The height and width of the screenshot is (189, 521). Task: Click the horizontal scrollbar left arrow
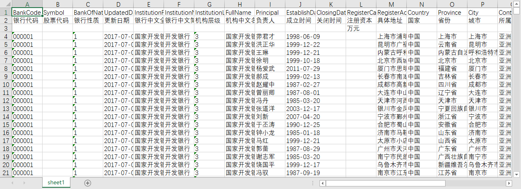pyautogui.click(x=322, y=183)
